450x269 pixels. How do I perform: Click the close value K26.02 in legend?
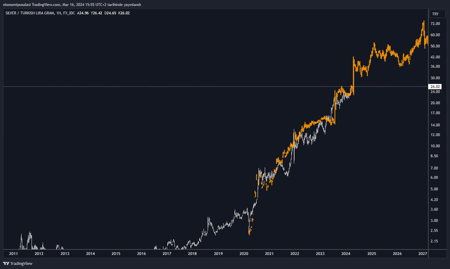pyautogui.click(x=124, y=13)
